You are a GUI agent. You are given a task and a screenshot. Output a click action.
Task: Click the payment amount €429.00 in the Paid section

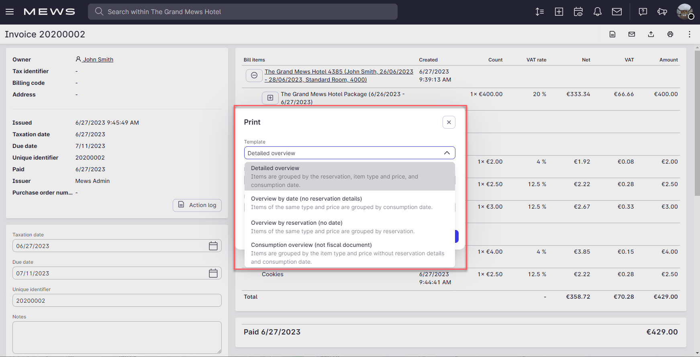(x=662, y=332)
